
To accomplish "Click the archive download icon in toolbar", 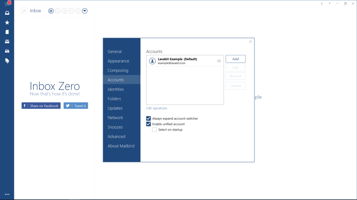I will click(58, 11).
